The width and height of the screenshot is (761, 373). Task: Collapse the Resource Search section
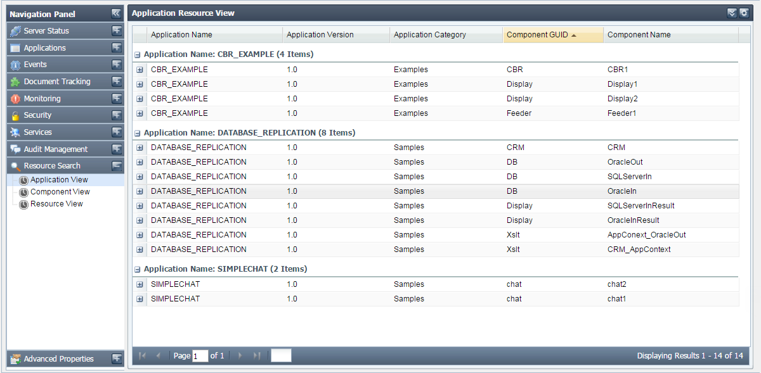117,166
